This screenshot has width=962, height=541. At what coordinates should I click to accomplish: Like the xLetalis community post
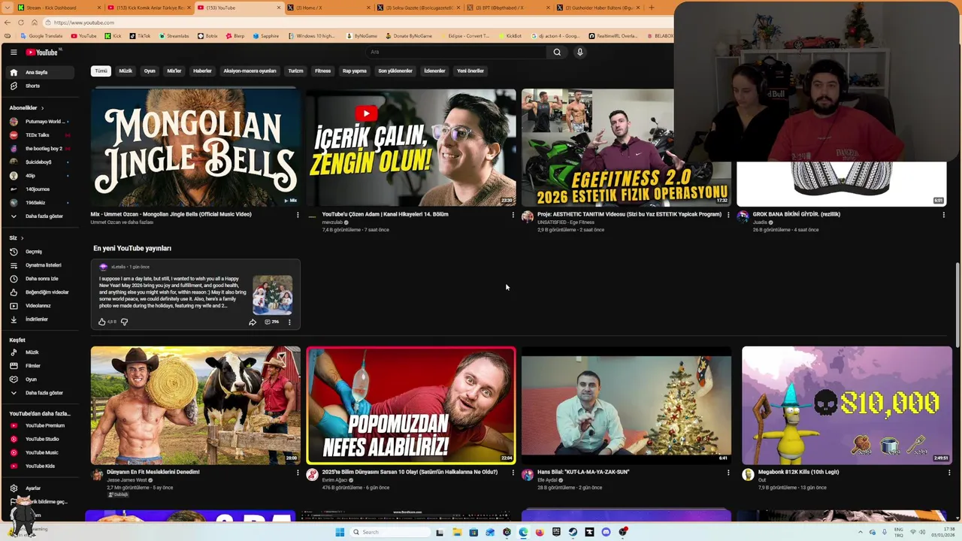point(102,322)
